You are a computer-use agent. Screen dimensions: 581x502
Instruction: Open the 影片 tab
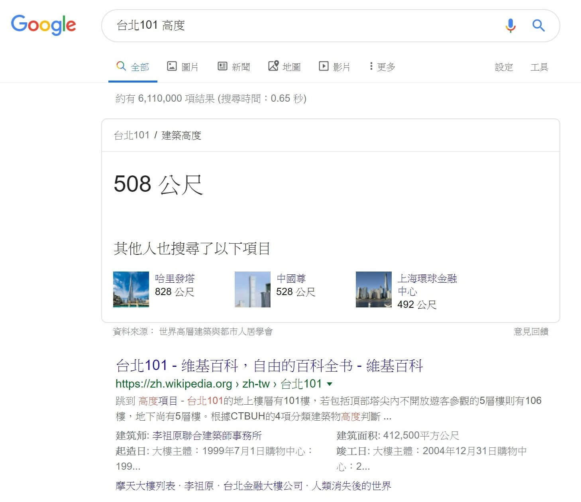click(x=334, y=67)
